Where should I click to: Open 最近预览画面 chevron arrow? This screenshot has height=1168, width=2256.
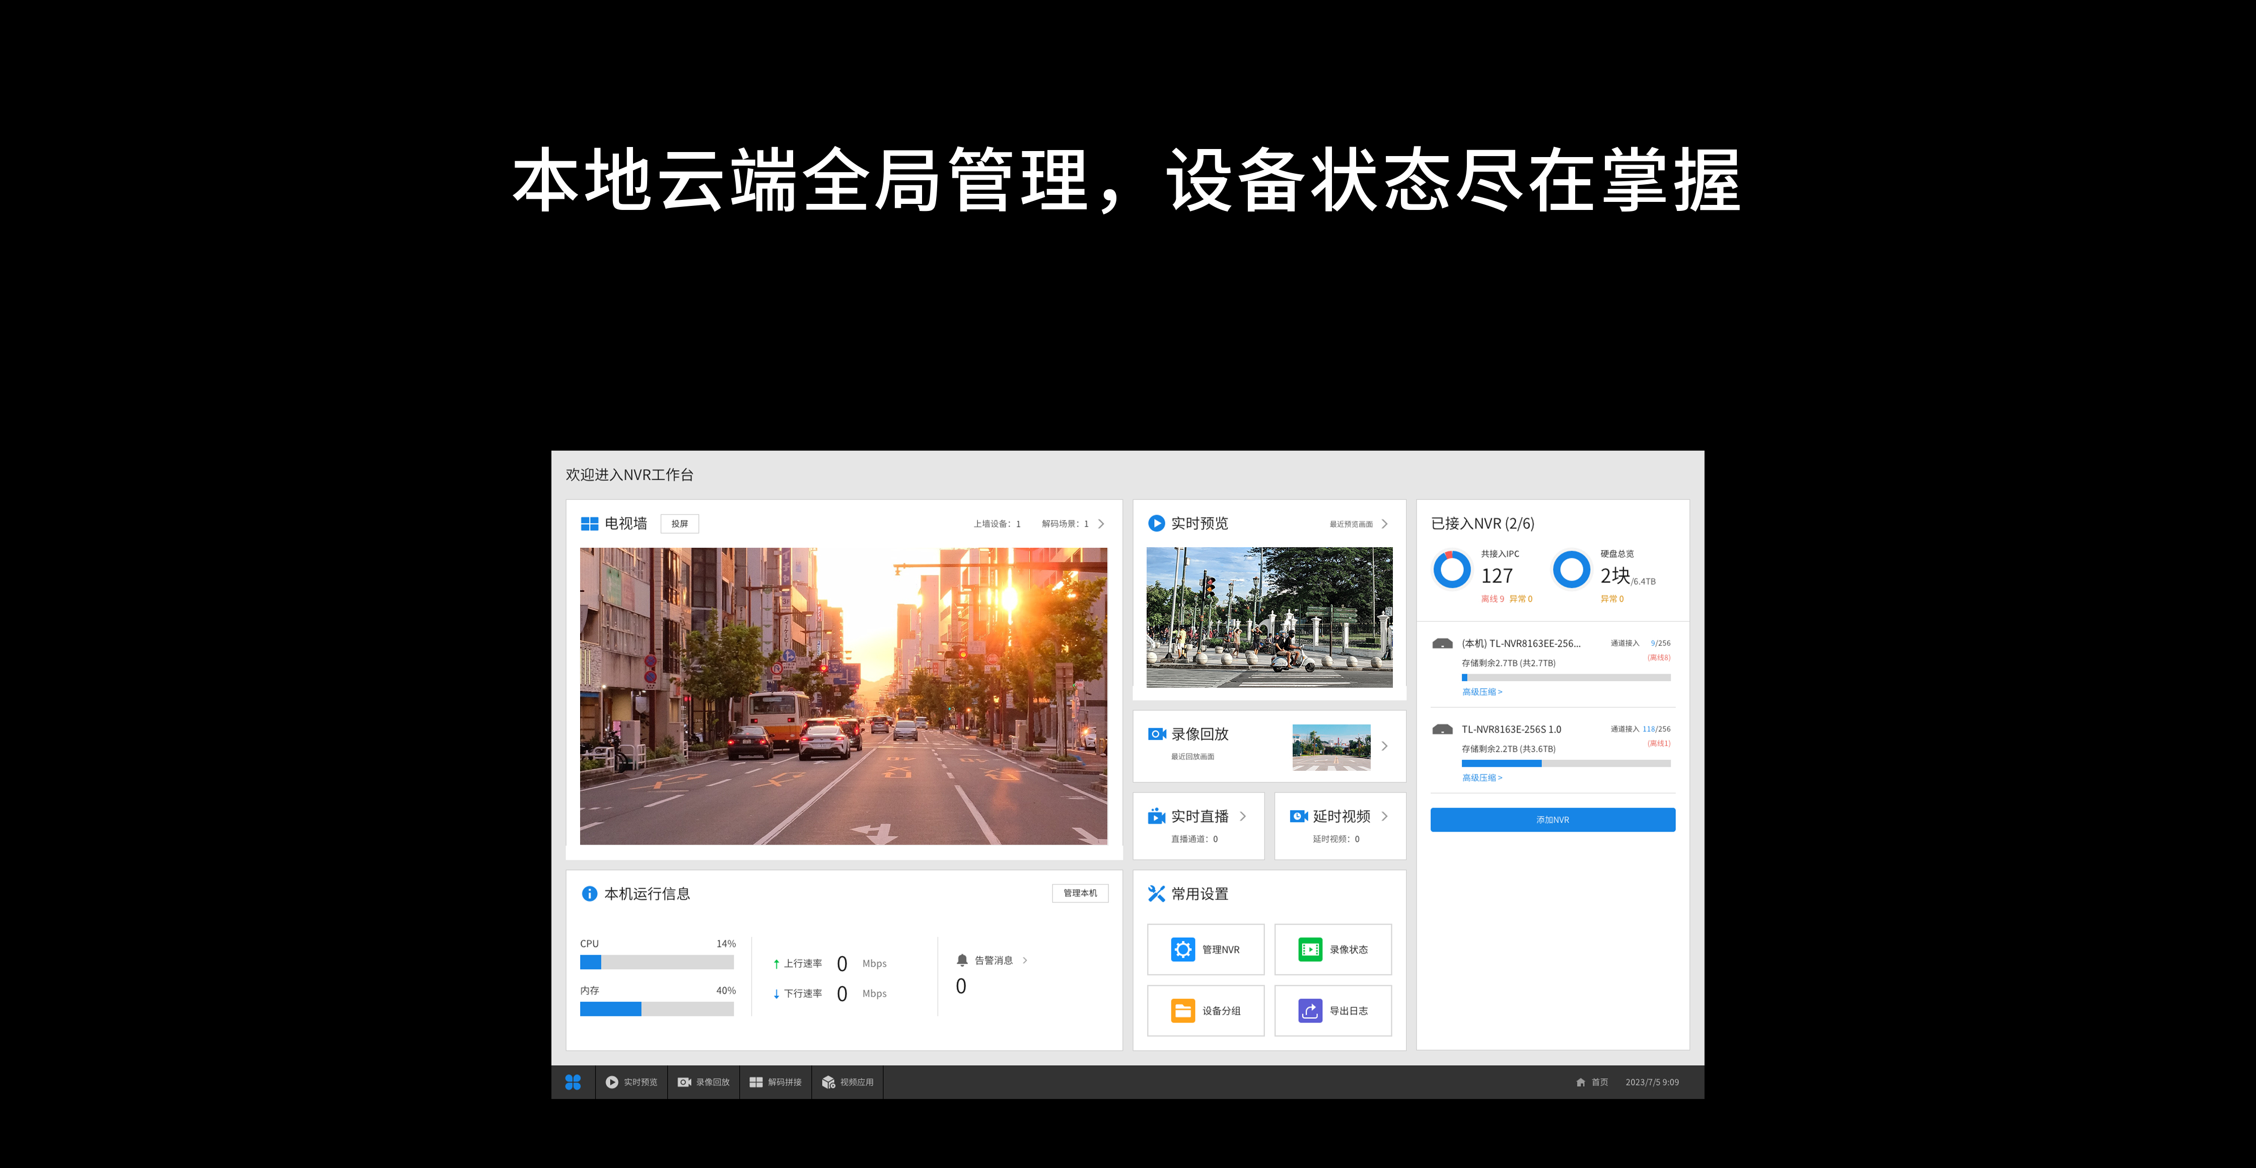click(1384, 524)
